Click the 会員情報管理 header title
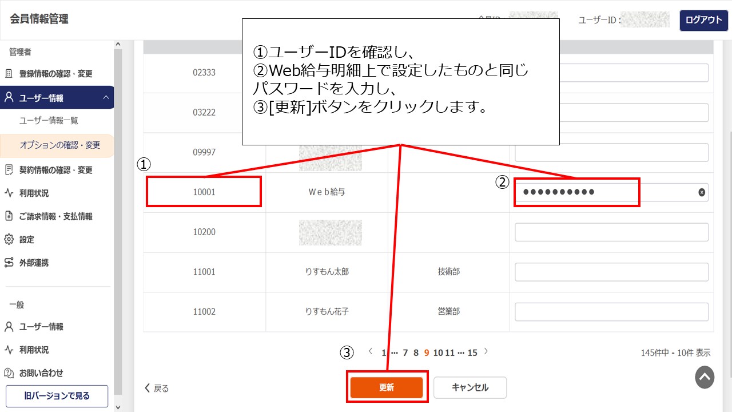This screenshot has width=732, height=412. 39,19
